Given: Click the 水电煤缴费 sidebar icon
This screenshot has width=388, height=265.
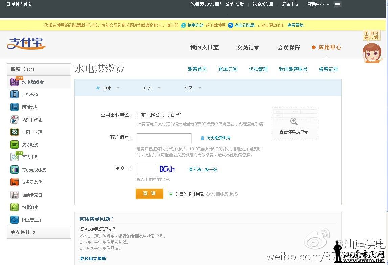Looking at the screenshot, I should [14, 82].
